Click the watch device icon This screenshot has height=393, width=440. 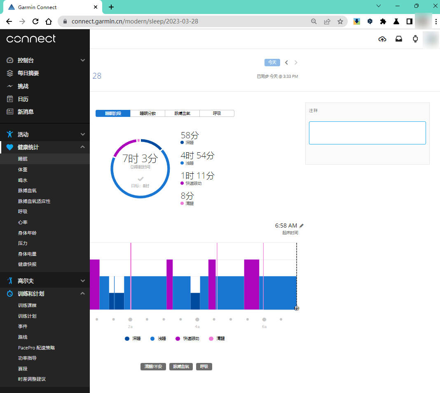tap(415, 39)
